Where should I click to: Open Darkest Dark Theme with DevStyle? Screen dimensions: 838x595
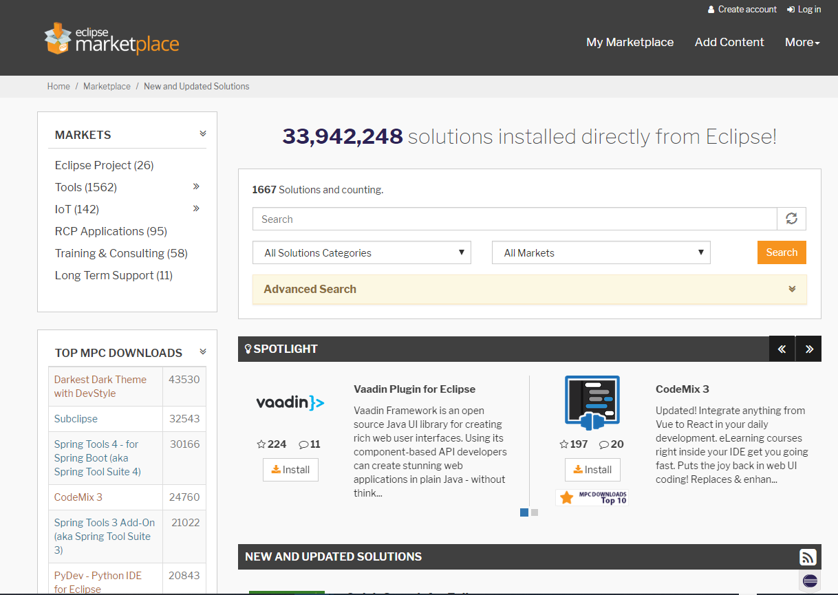tap(100, 387)
